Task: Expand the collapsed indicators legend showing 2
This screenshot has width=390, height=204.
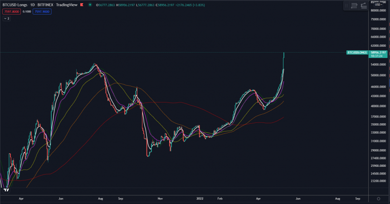Action: (x=6, y=19)
